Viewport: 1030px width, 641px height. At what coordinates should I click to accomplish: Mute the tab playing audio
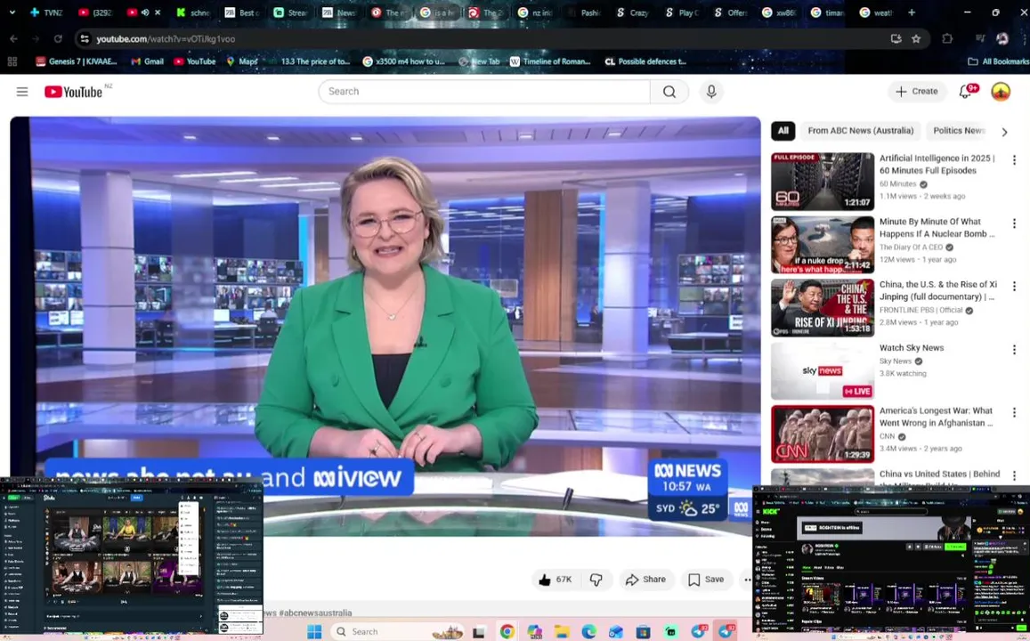(x=145, y=12)
